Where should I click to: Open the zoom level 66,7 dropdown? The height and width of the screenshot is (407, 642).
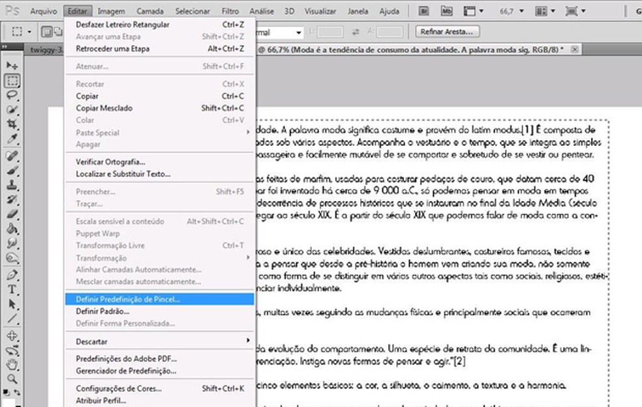click(x=522, y=11)
